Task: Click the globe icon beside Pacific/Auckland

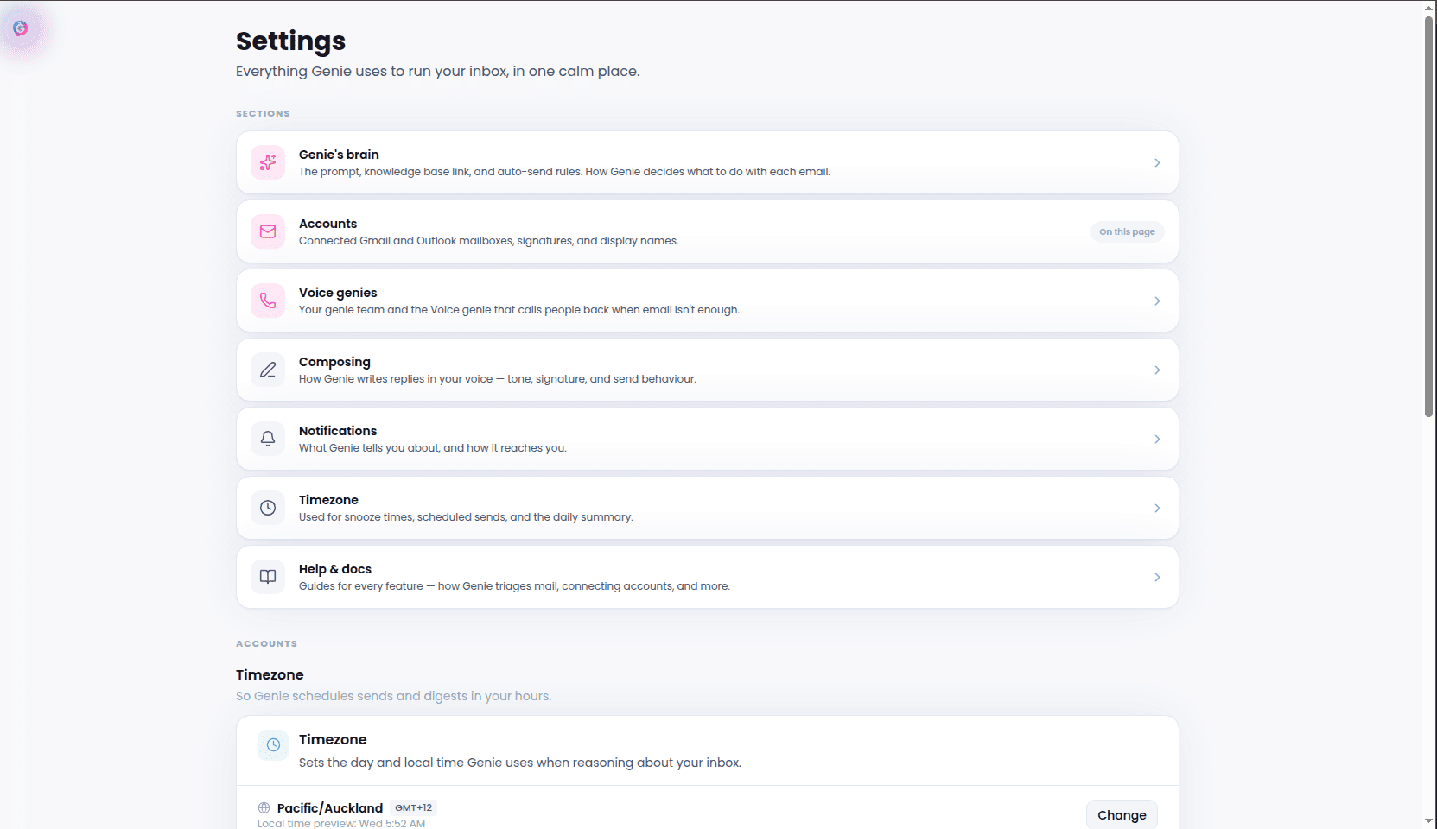Action: pos(264,808)
